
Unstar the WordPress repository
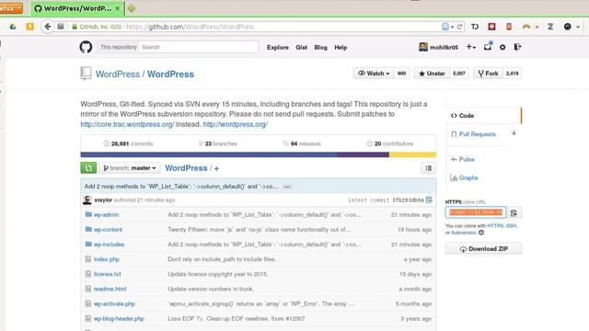pos(432,74)
